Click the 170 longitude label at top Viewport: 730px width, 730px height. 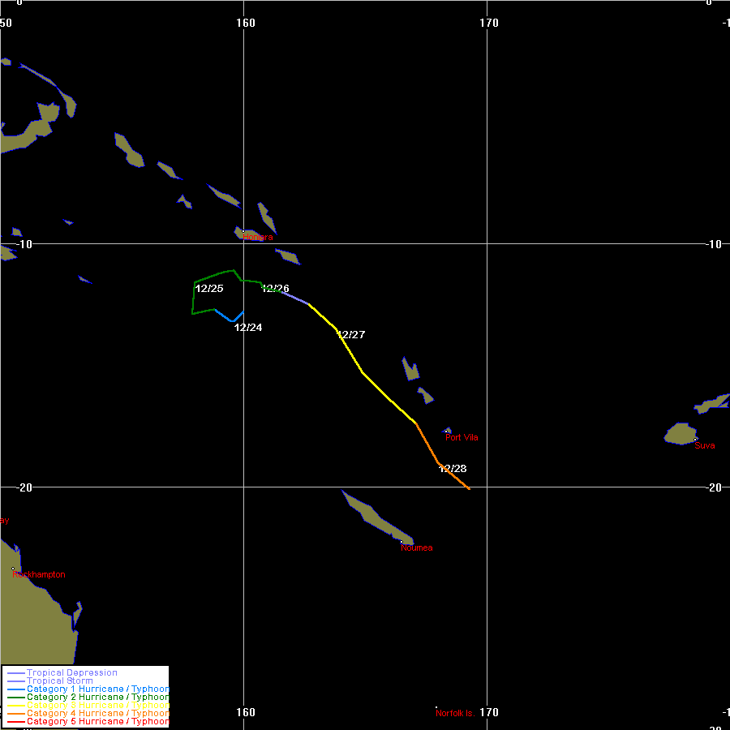click(x=488, y=23)
